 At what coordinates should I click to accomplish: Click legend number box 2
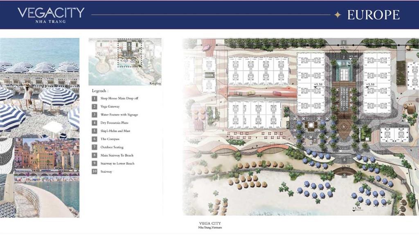pyautogui.click(x=95, y=106)
